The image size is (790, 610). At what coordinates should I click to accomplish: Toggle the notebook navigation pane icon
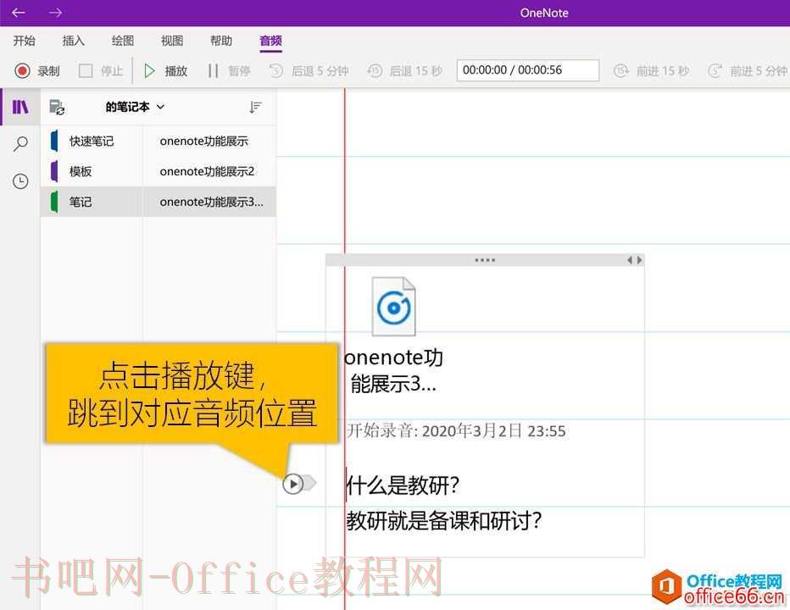click(20, 107)
